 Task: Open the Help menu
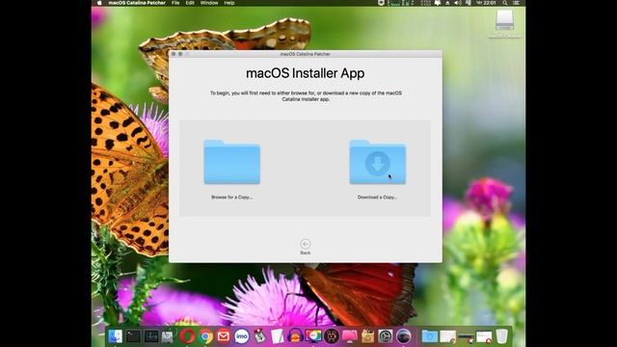click(229, 3)
